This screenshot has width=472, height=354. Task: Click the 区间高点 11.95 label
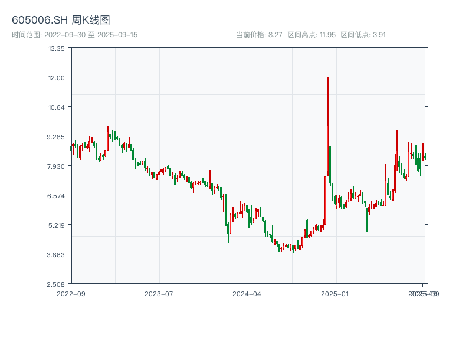point(312,35)
